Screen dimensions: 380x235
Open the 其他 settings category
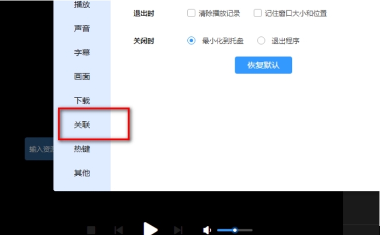82,173
